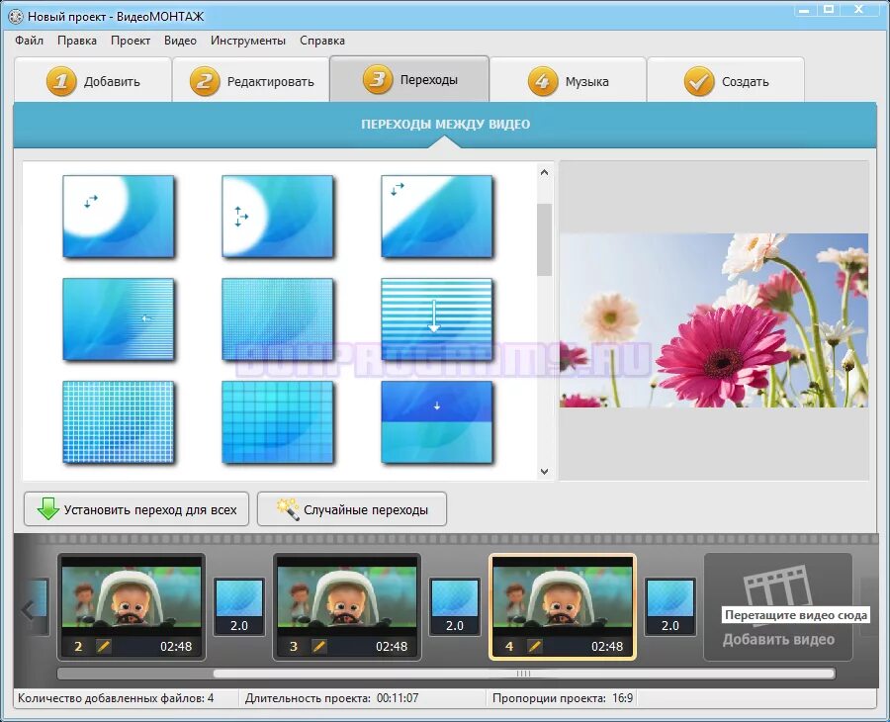Screen dimensions: 890x722
Task: Click scroll-down arrow of transitions list
Action: (x=544, y=472)
